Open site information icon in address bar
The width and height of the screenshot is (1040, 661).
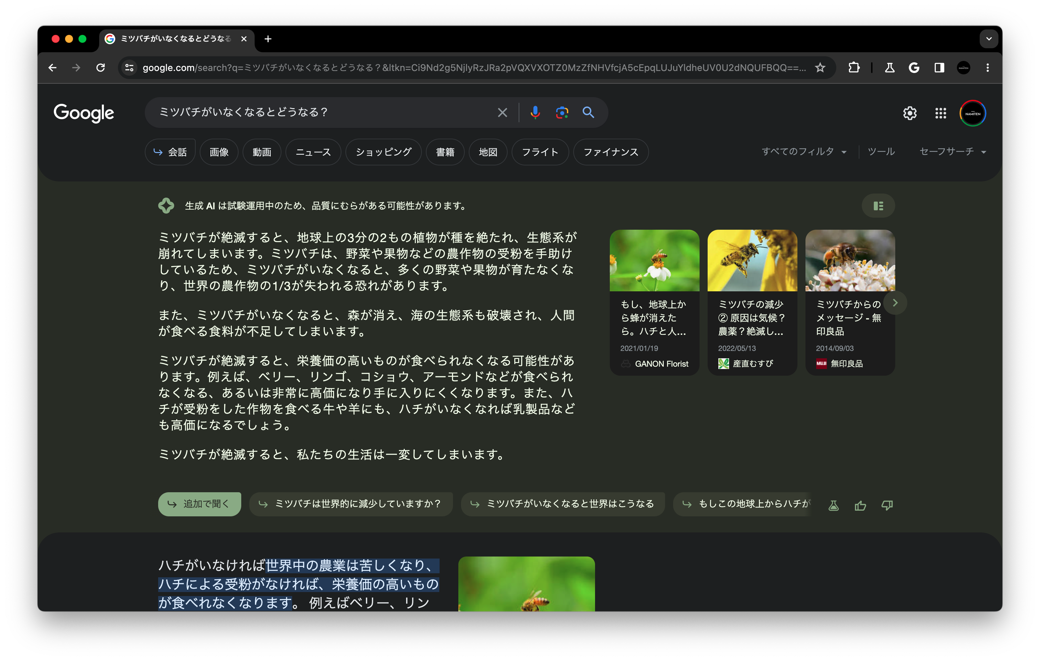129,68
